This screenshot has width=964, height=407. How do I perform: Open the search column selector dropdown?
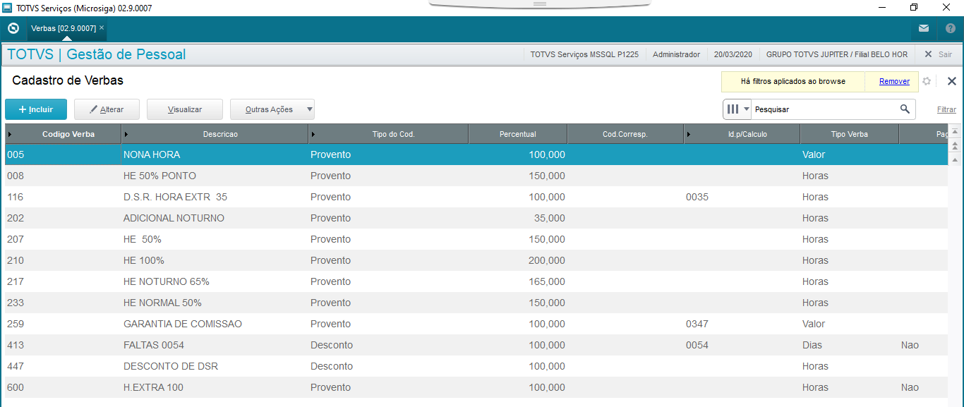737,109
